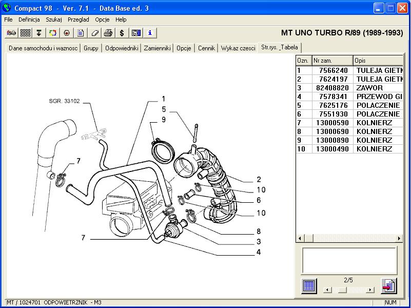Click the blue grid button below table
The height and width of the screenshot is (308, 411).
coord(309,285)
